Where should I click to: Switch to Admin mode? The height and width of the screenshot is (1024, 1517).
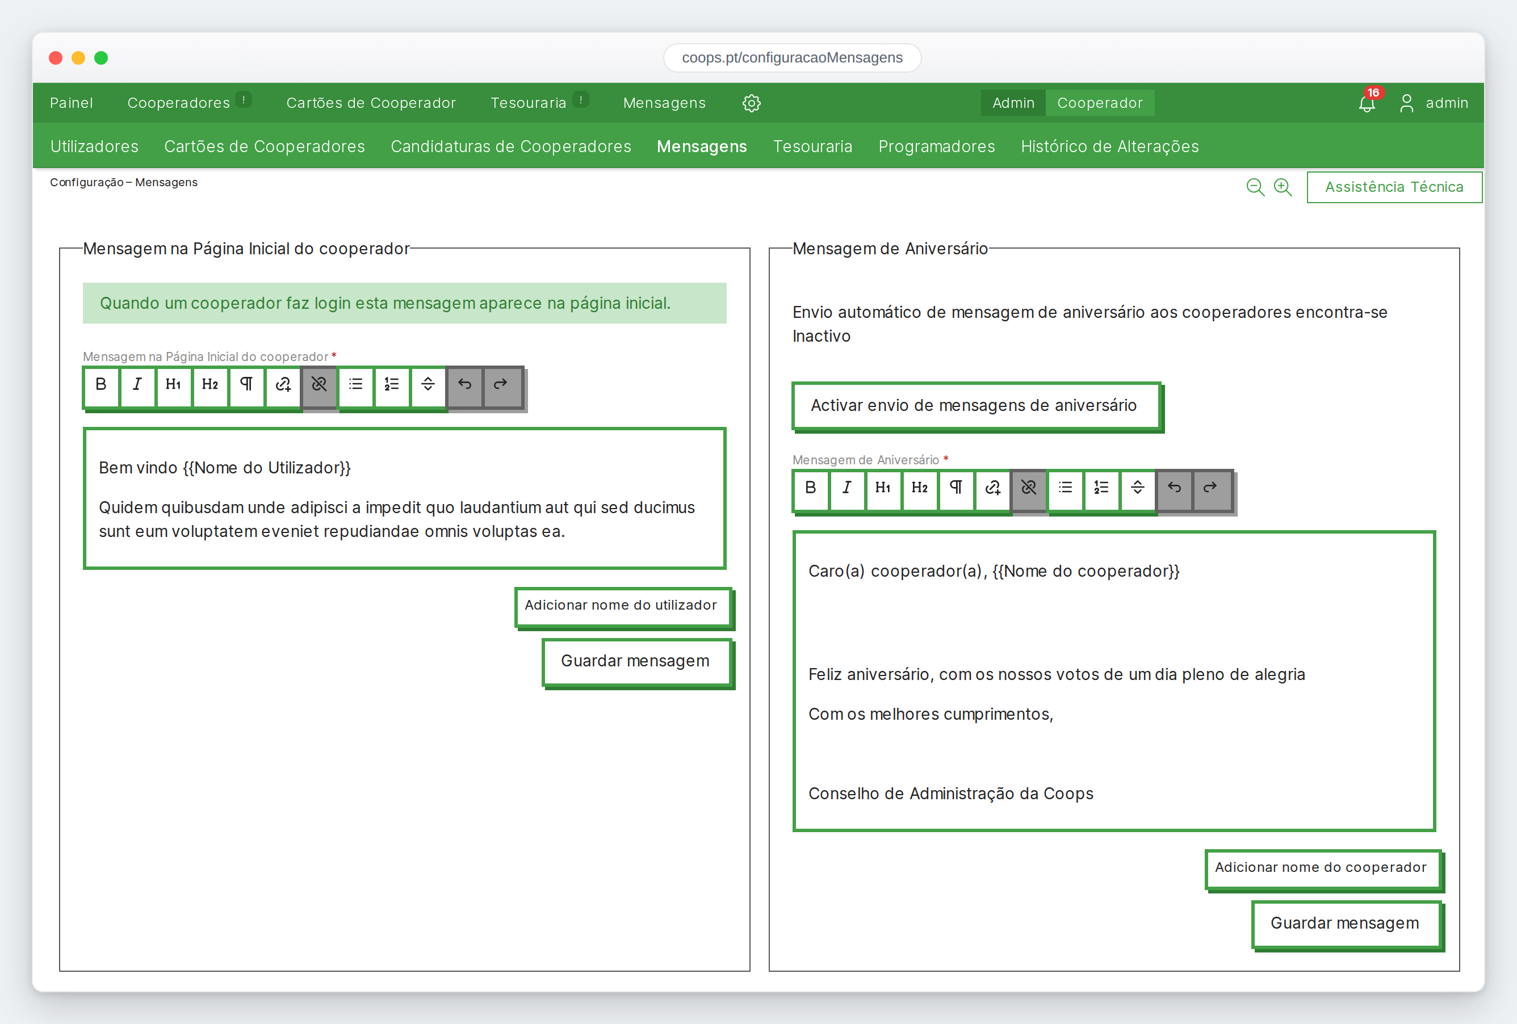click(x=1013, y=103)
